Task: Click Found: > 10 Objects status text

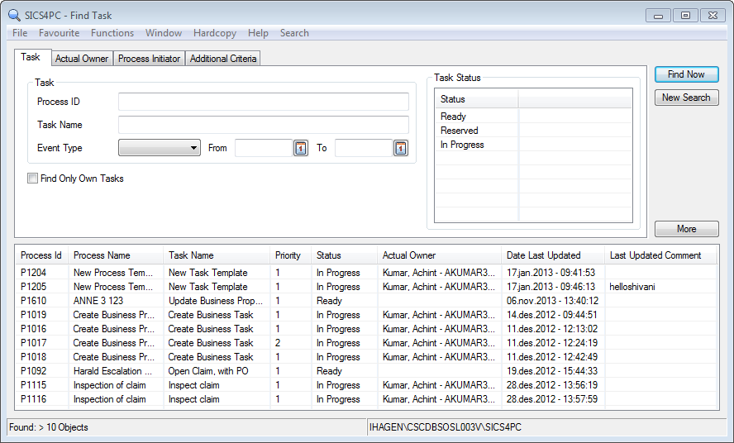Action: (49, 427)
